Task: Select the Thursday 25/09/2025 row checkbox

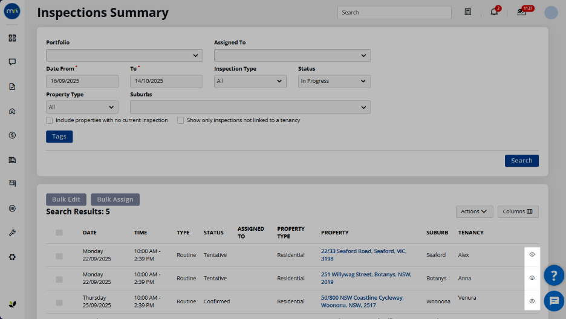Action: (x=59, y=303)
